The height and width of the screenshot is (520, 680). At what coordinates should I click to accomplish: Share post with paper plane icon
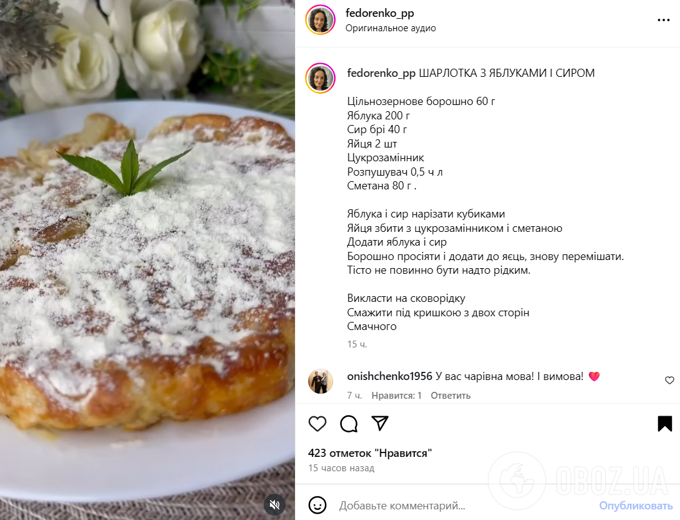(x=380, y=423)
